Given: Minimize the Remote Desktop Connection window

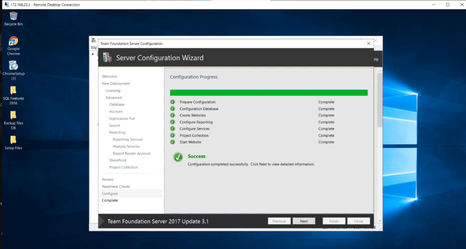Looking at the screenshot, I should [434, 5].
